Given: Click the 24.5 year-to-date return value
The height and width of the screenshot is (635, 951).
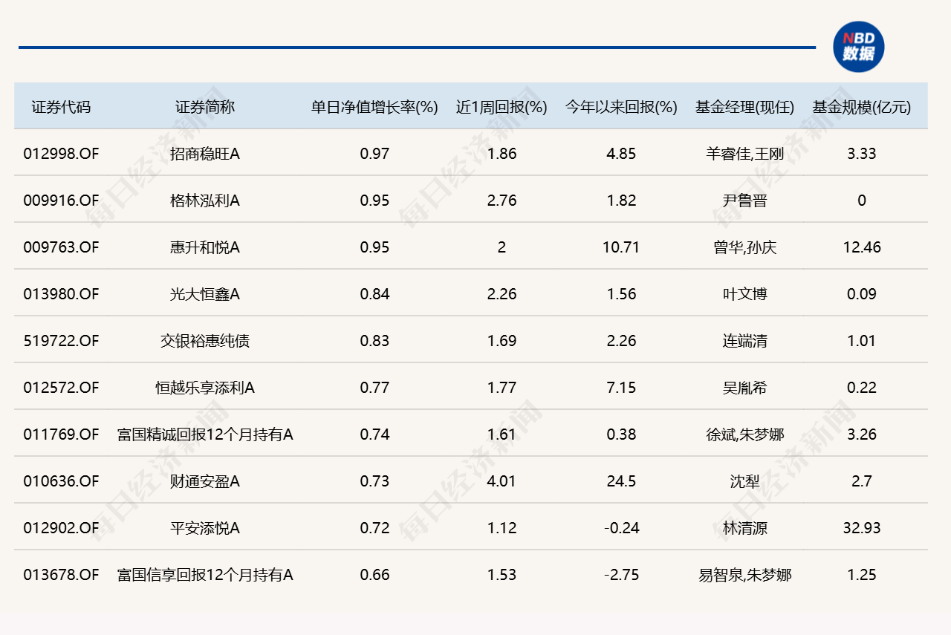Looking at the screenshot, I should pyautogui.click(x=621, y=481).
